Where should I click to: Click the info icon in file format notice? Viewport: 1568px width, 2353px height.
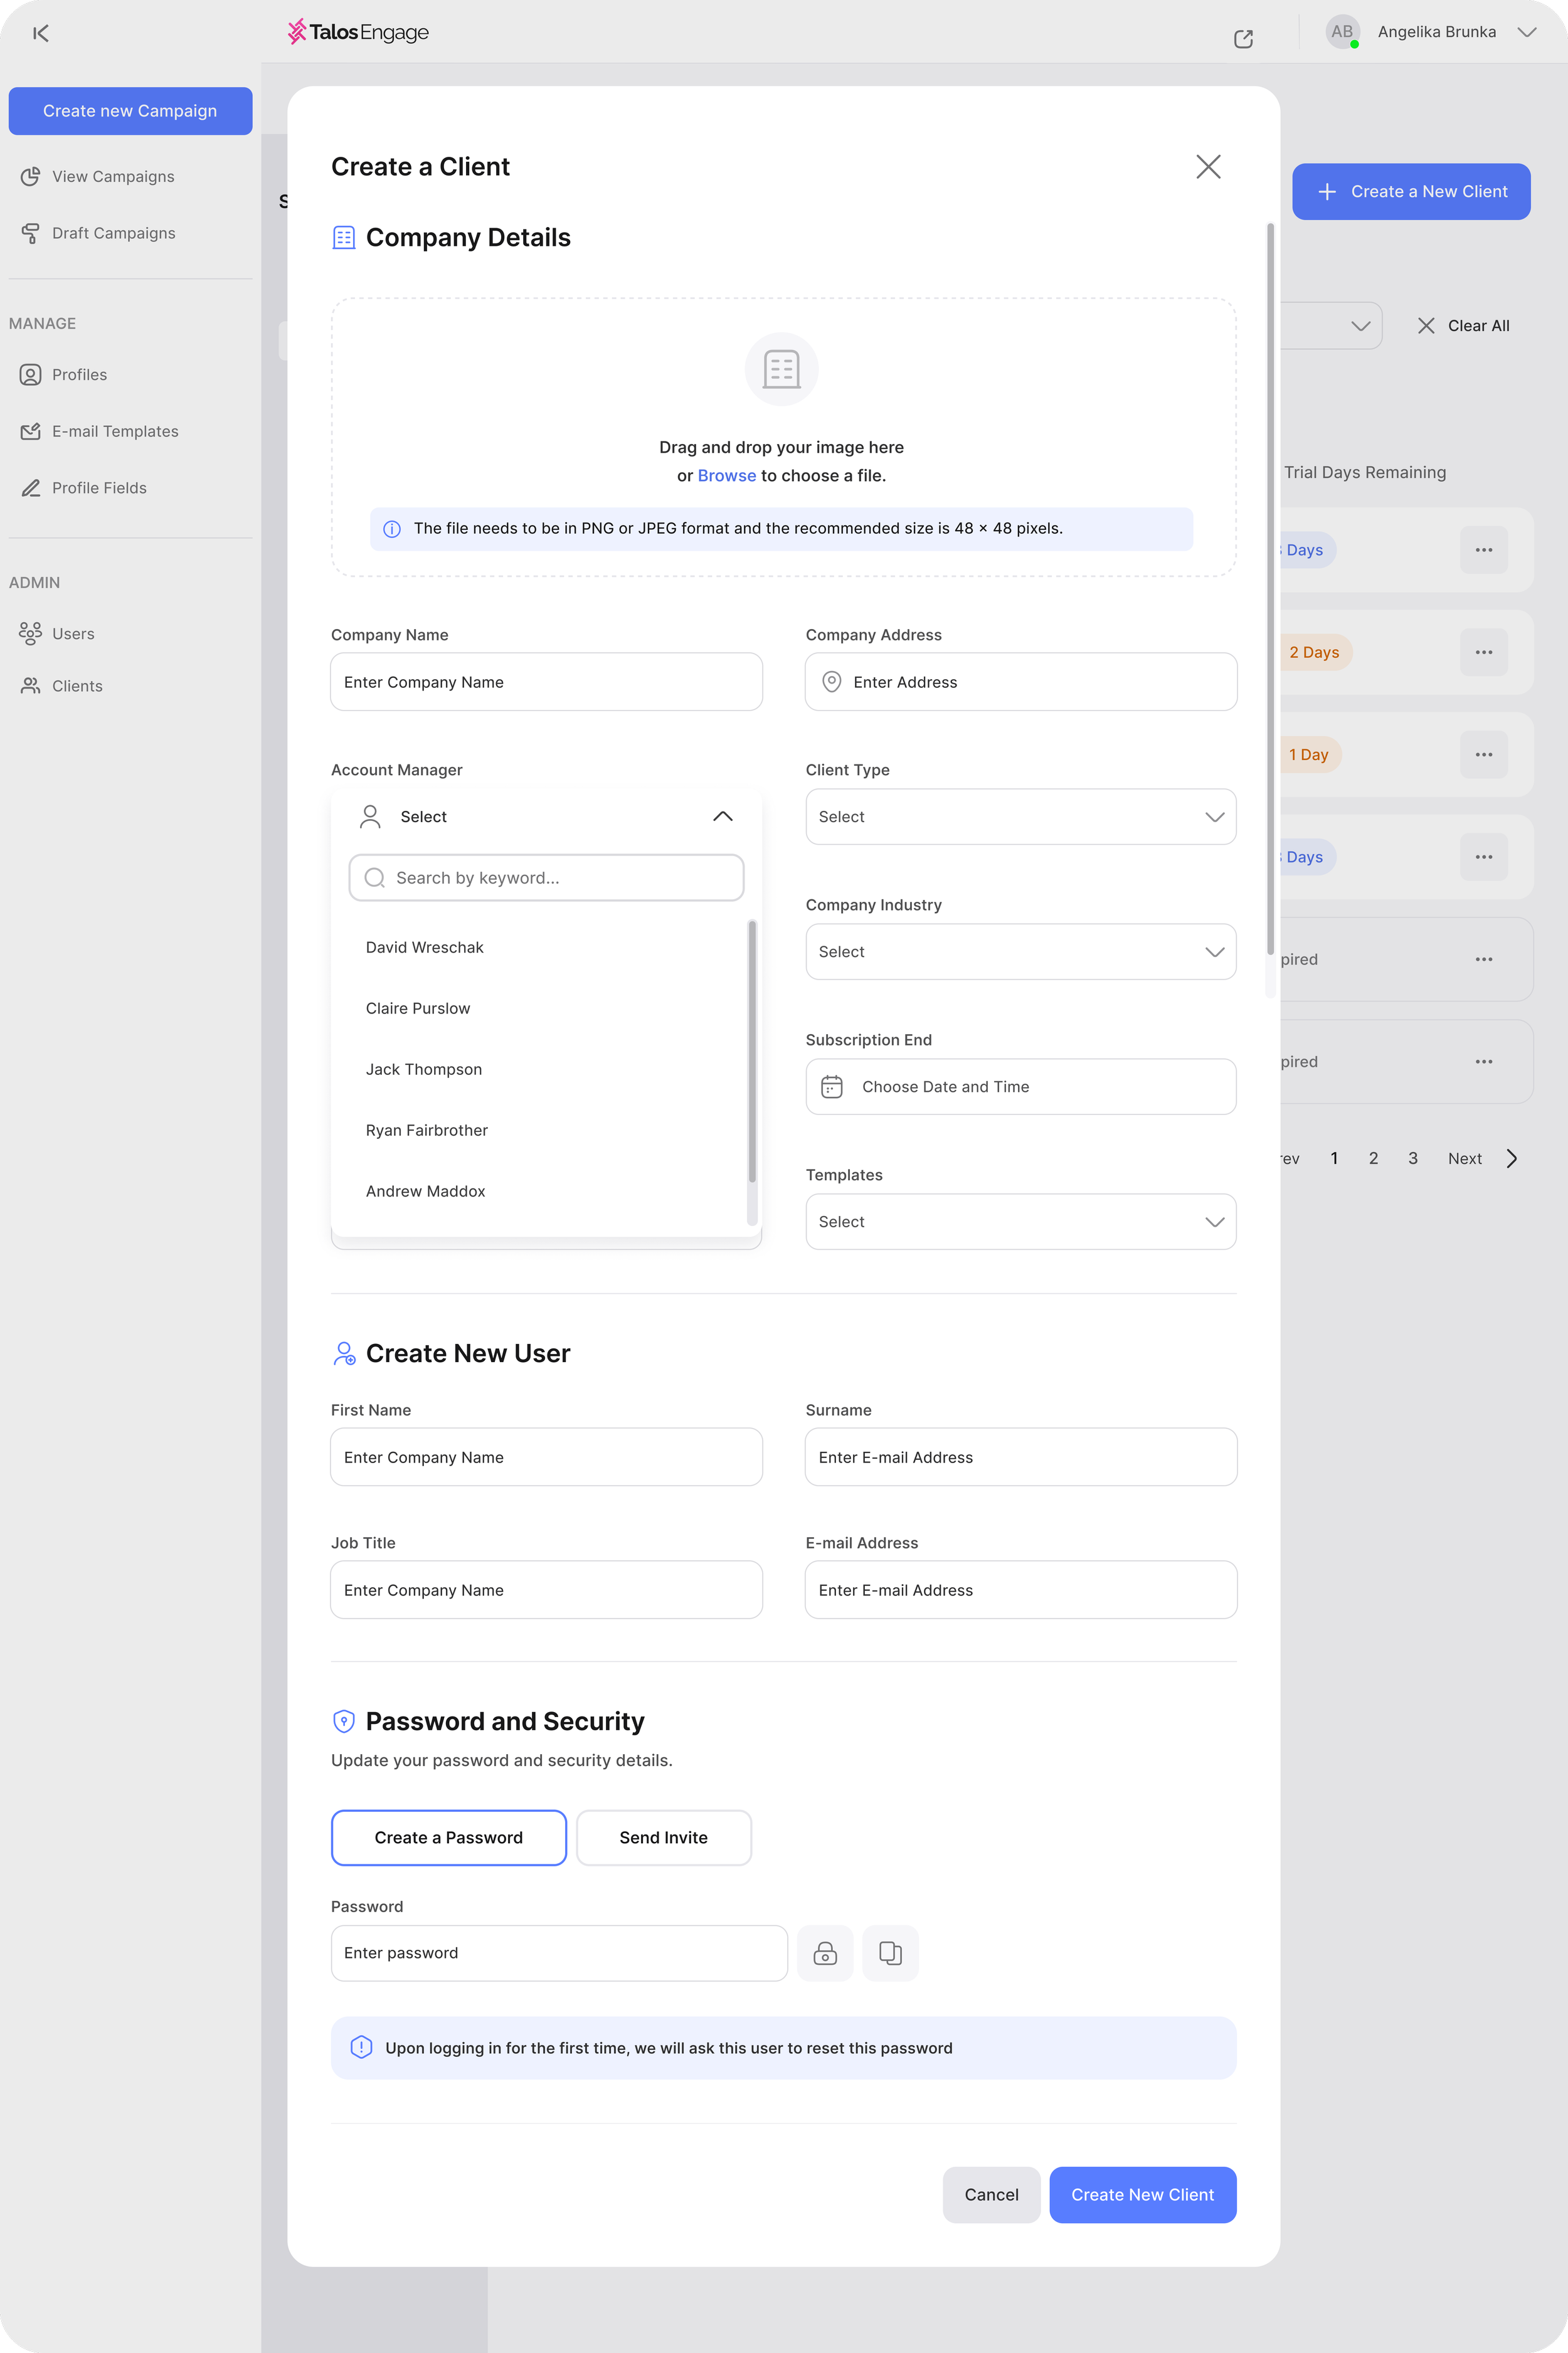pyautogui.click(x=392, y=529)
